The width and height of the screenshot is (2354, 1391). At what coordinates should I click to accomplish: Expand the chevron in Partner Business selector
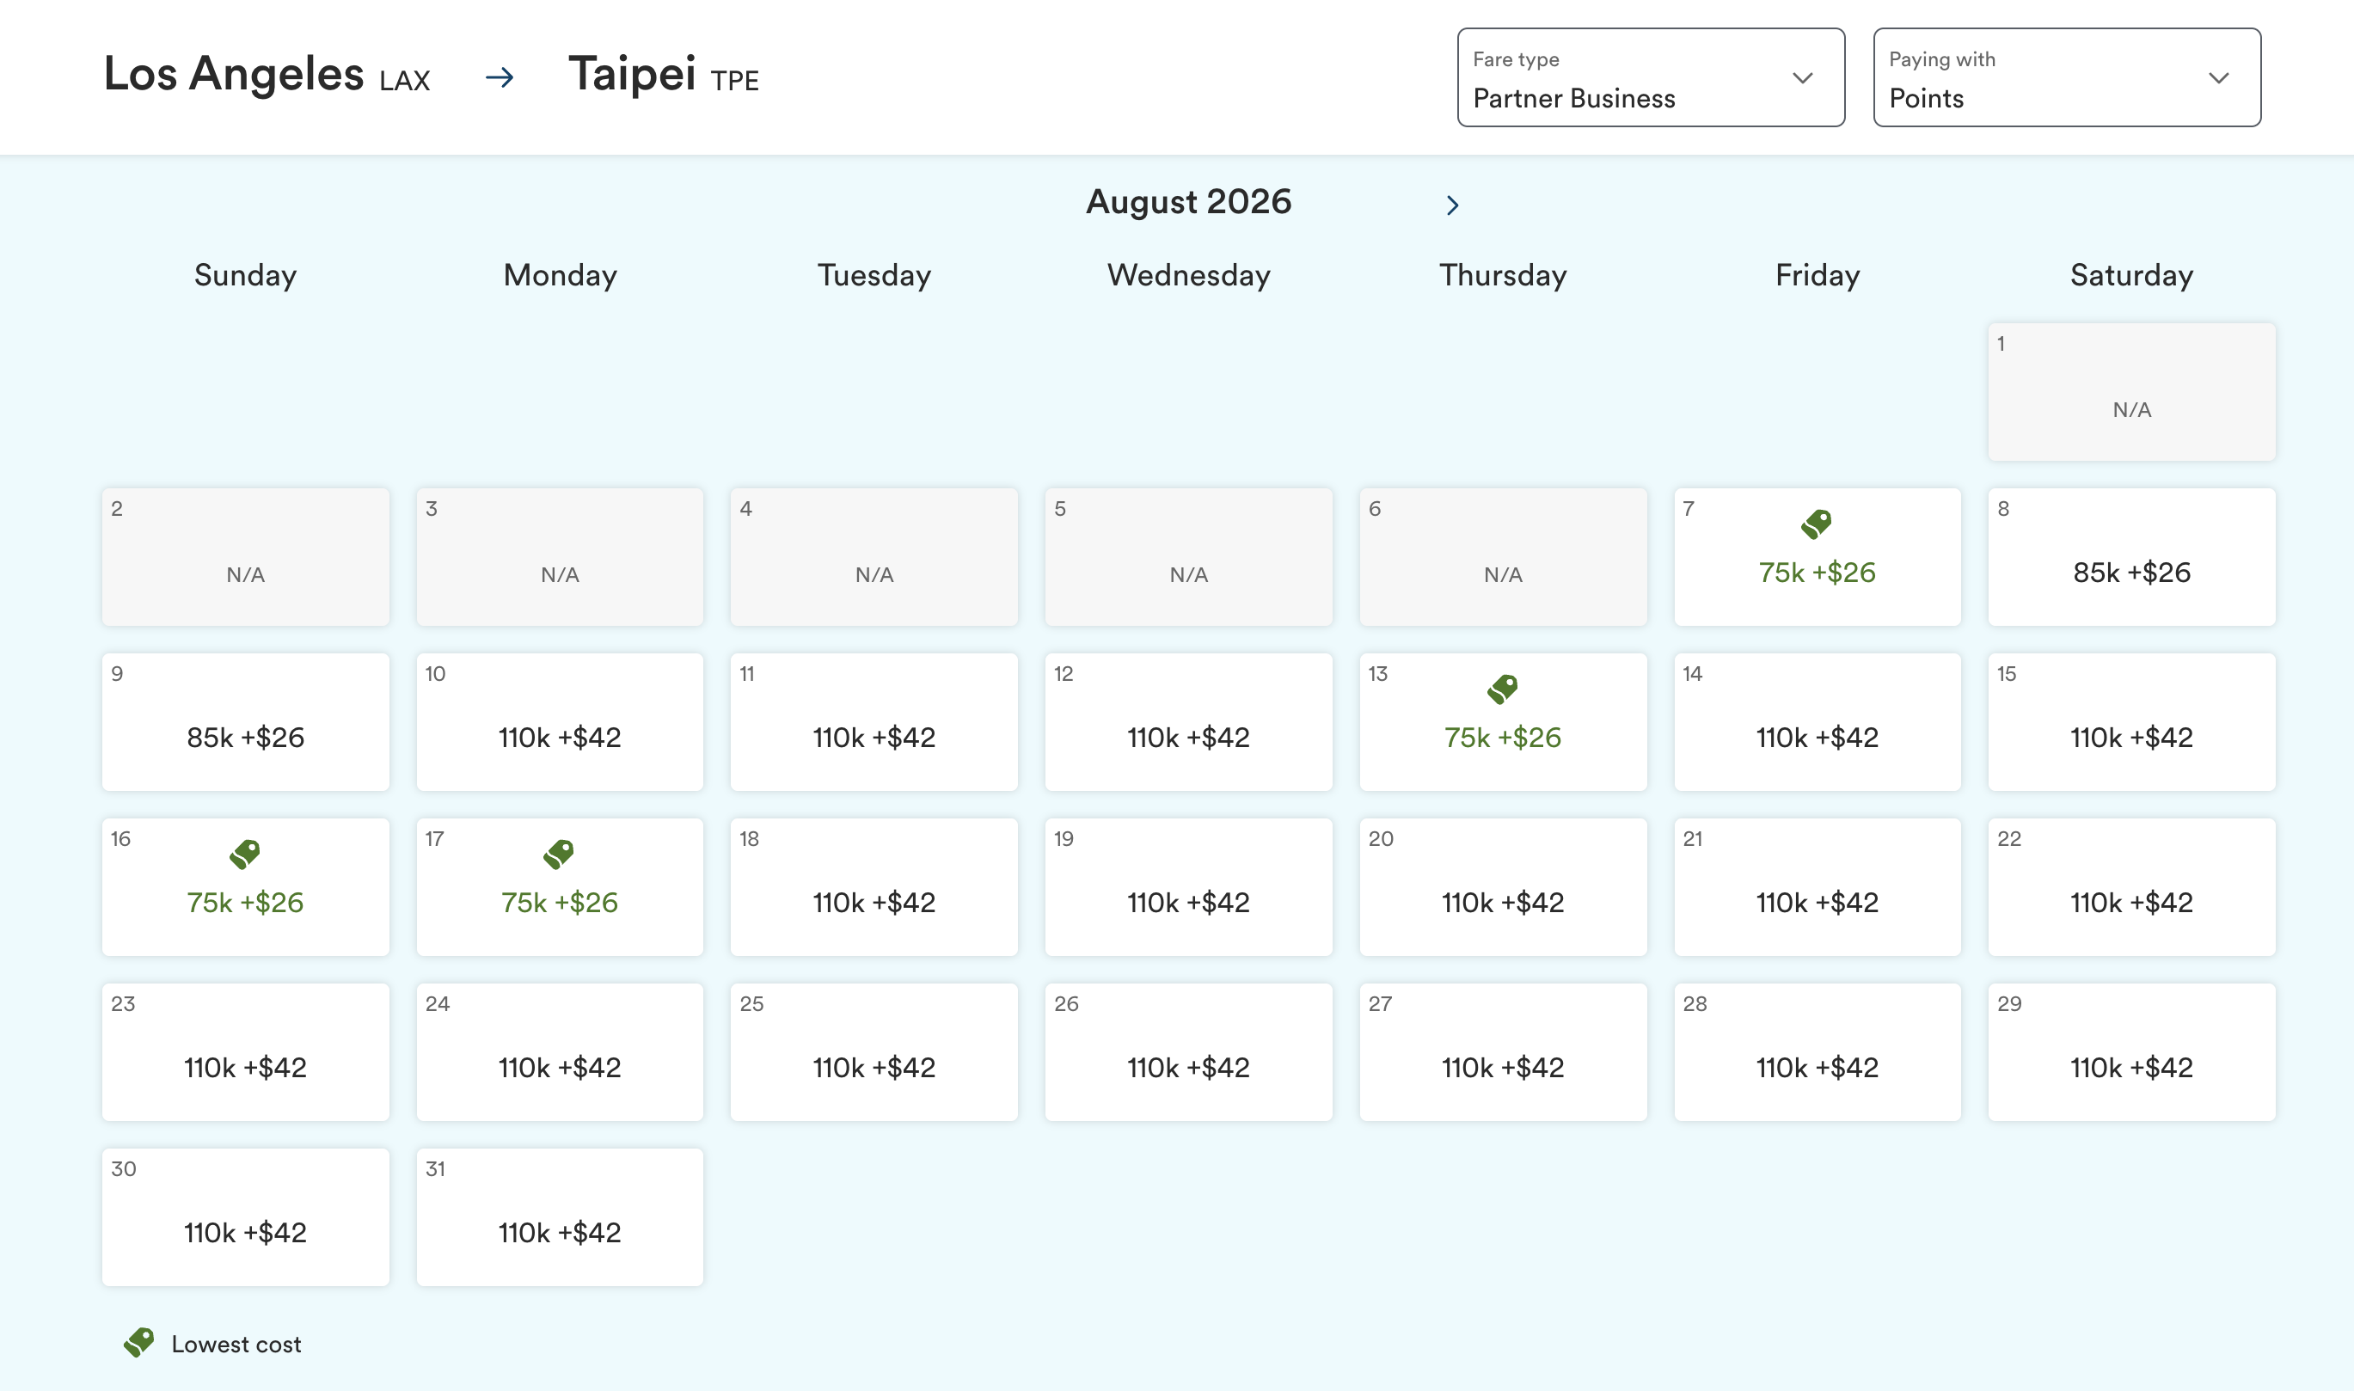pos(1802,77)
